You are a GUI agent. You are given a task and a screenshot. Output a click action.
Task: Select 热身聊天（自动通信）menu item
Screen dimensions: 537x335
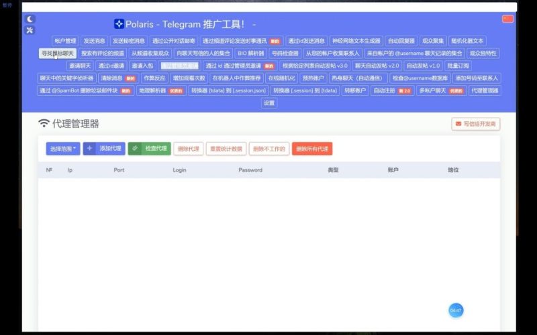click(x=358, y=78)
